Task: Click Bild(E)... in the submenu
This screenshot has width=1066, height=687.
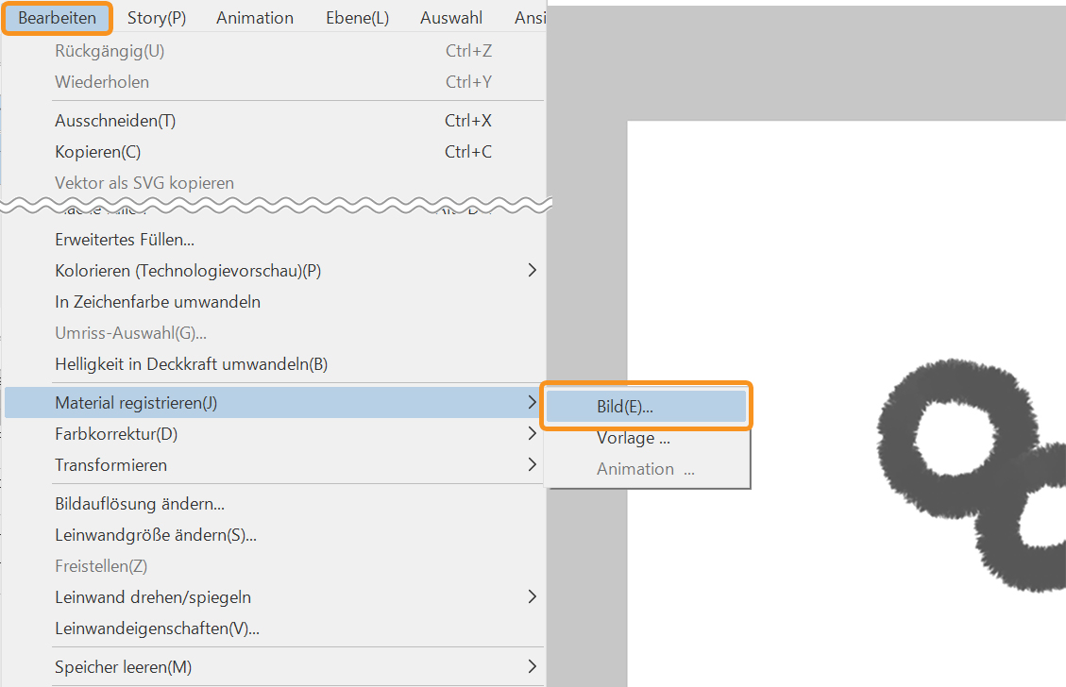Action: pos(625,407)
